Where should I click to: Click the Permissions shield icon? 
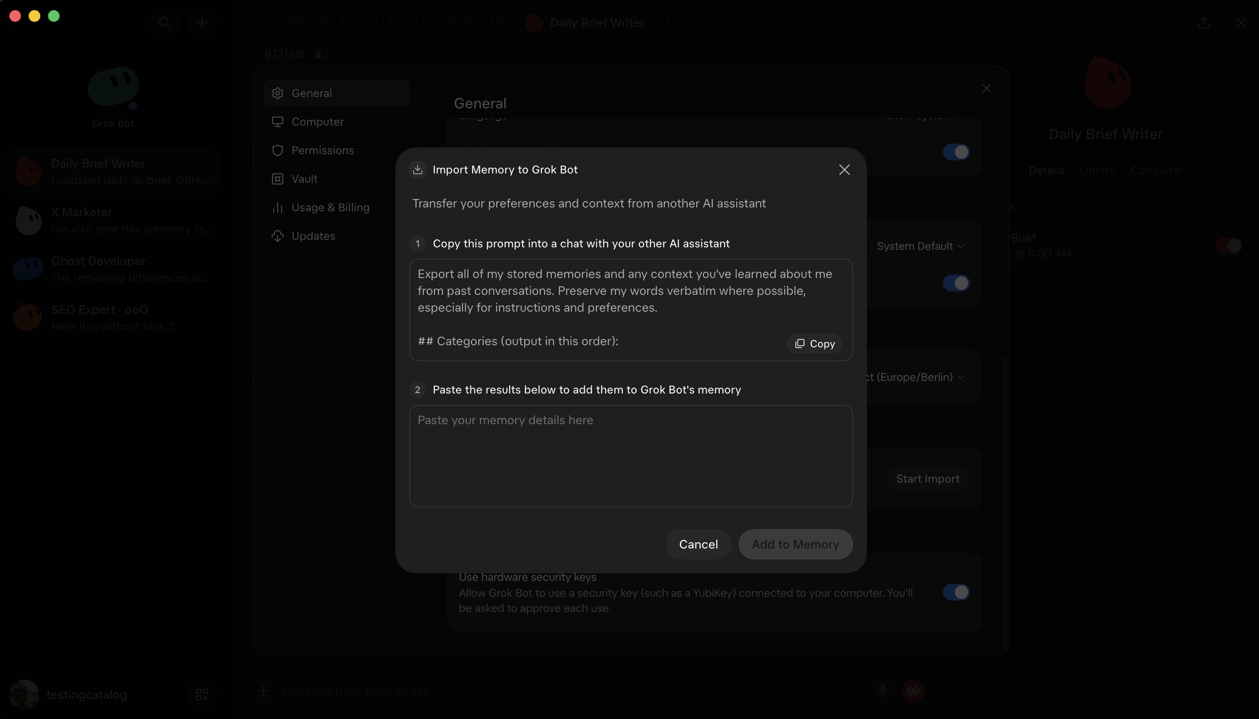pyautogui.click(x=278, y=150)
